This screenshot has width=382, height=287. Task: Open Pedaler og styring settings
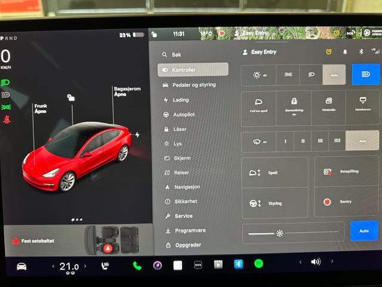point(189,85)
